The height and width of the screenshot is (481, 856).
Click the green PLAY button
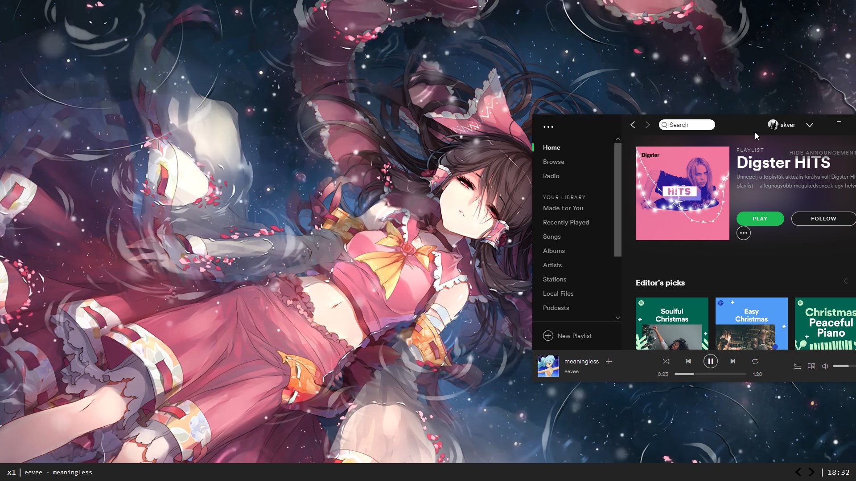tap(760, 219)
